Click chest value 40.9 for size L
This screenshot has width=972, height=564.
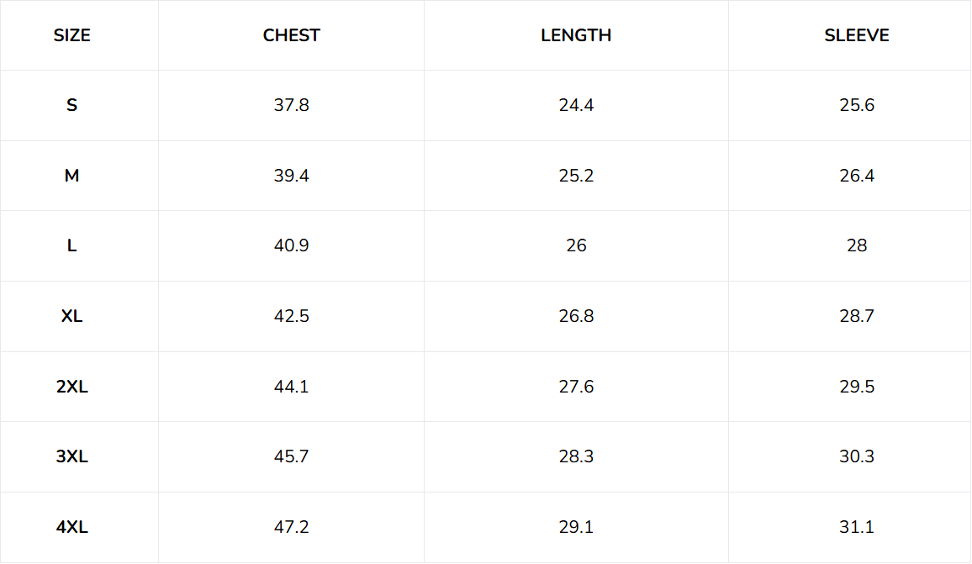click(292, 246)
